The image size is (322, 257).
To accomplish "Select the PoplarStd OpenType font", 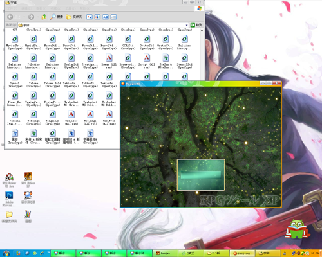I will pyautogui.click(x=71, y=62).
